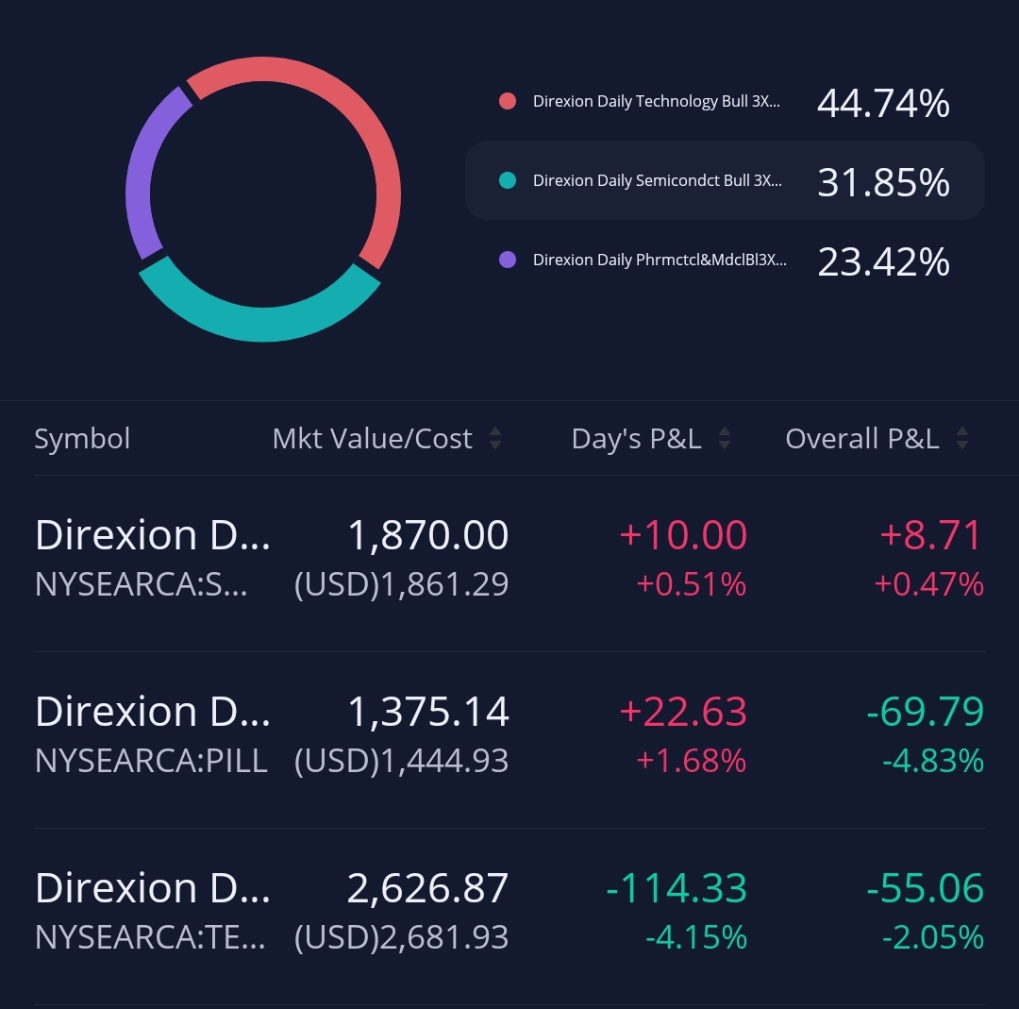This screenshot has width=1019, height=1009.
Task: Click overall P&L +8.71
Action: tap(930, 535)
